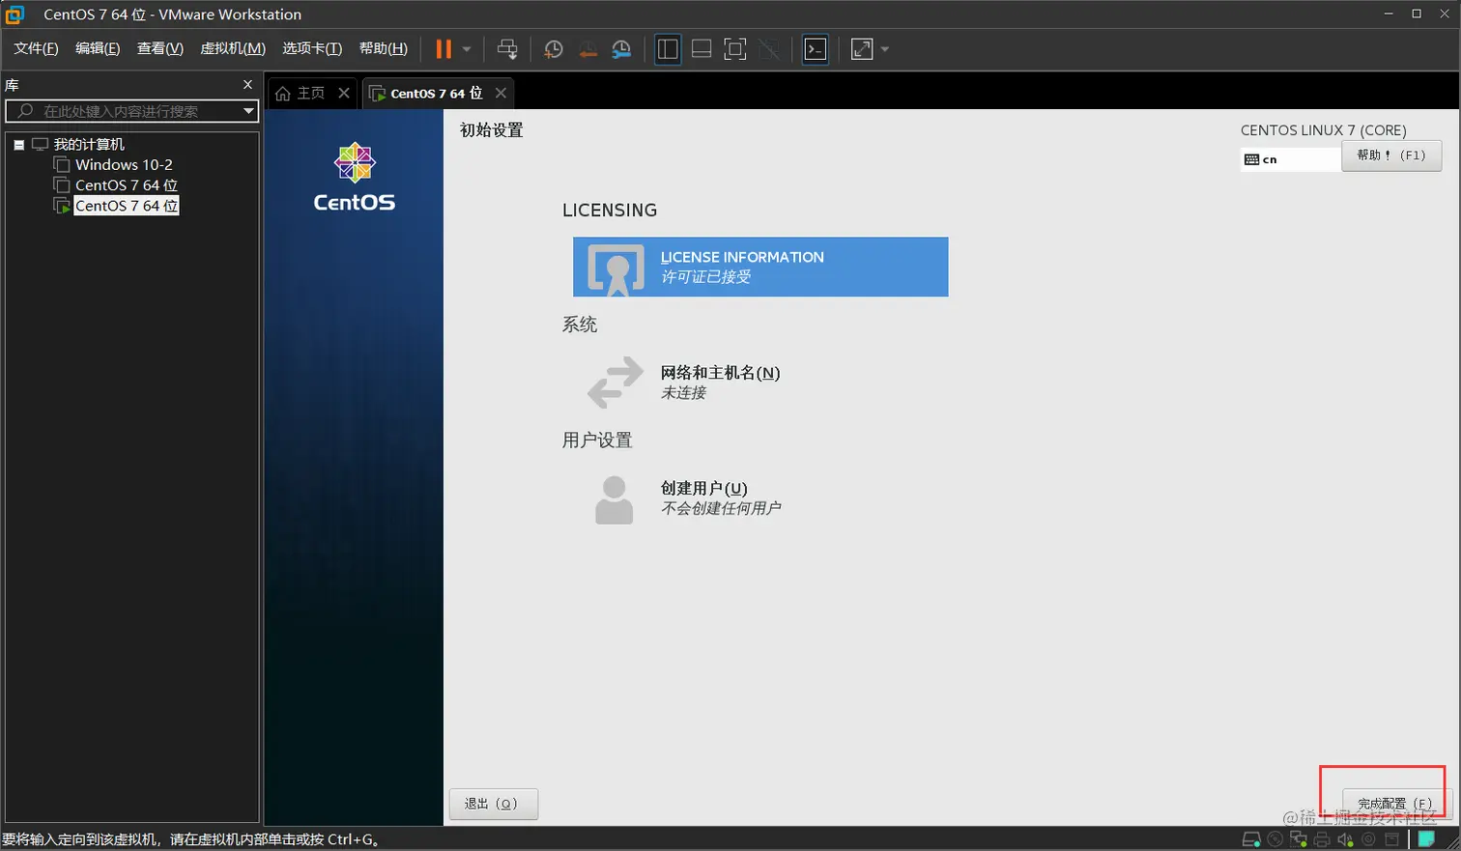This screenshot has height=851, width=1461.
Task: Select the powered-off CentOS 7 64 位 entry
Action: point(127,185)
